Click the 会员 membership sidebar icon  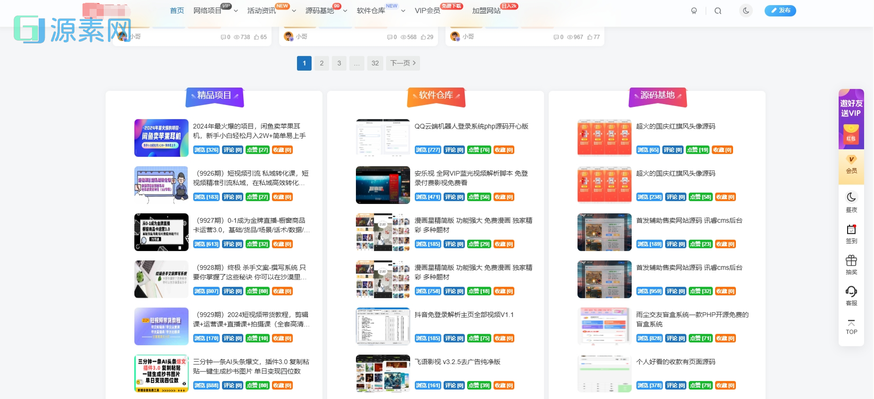tap(851, 165)
